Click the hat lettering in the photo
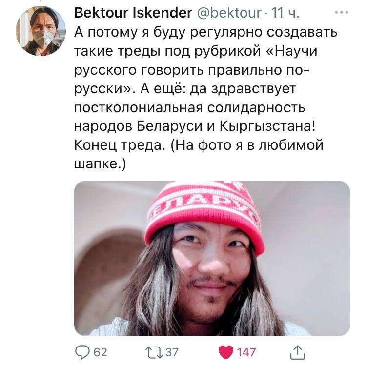366x367 pixels. click(203, 204)
